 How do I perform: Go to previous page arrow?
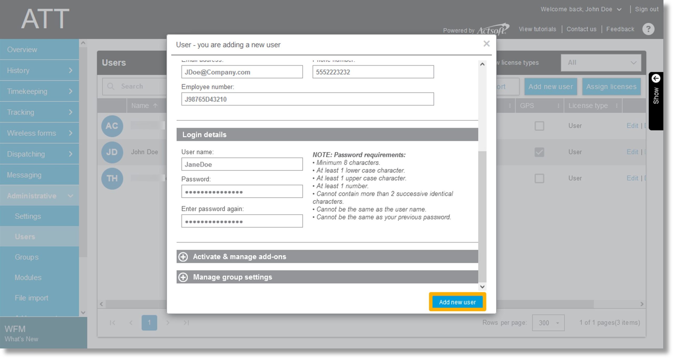pyautogui.click(x=131, y=322)
